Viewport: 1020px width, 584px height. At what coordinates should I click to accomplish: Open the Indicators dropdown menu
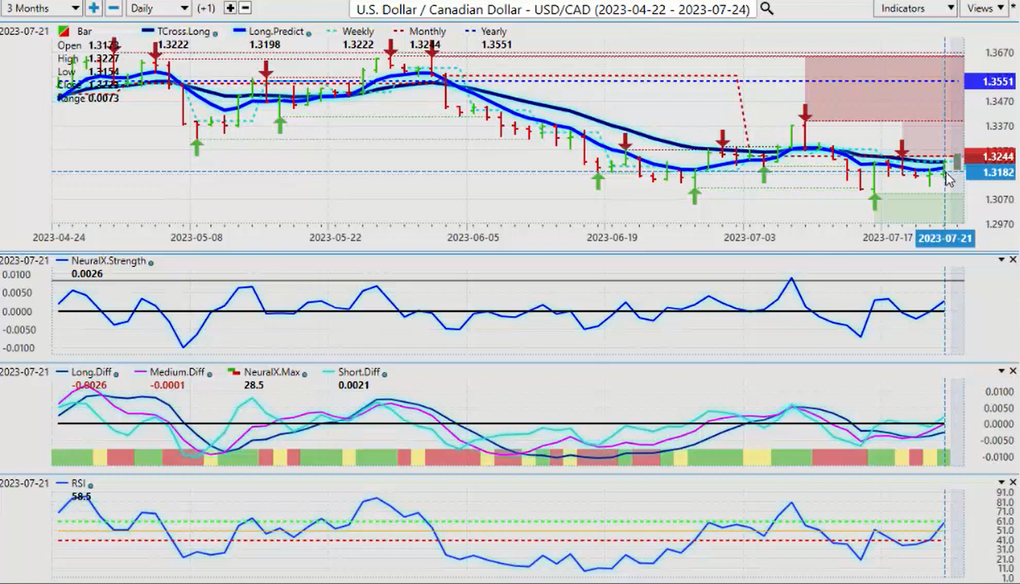915,8
